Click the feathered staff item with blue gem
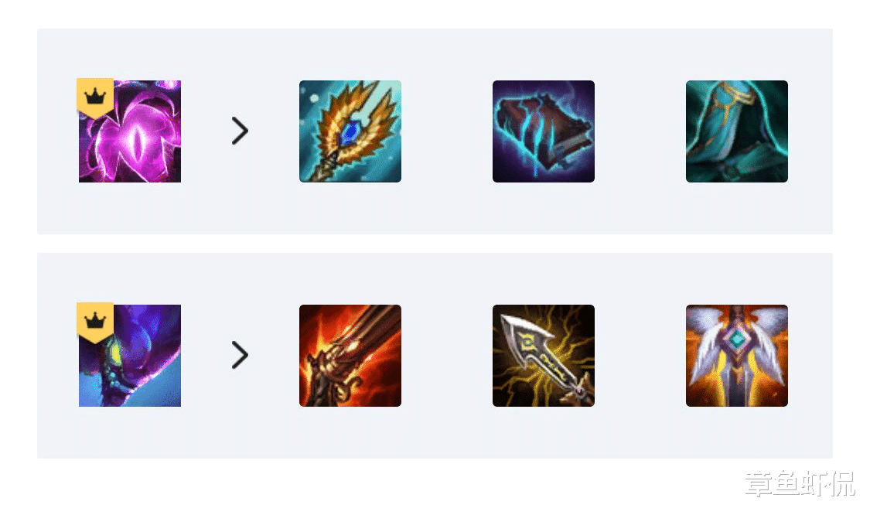Image resolution: width=870 pixels, height=515 pixels. pos(350,131)
